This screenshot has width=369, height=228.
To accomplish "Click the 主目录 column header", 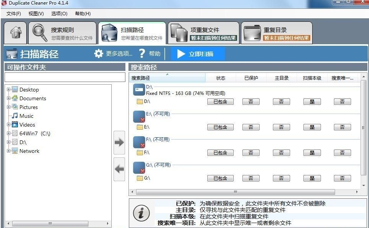I will click(x=281, y=78).
